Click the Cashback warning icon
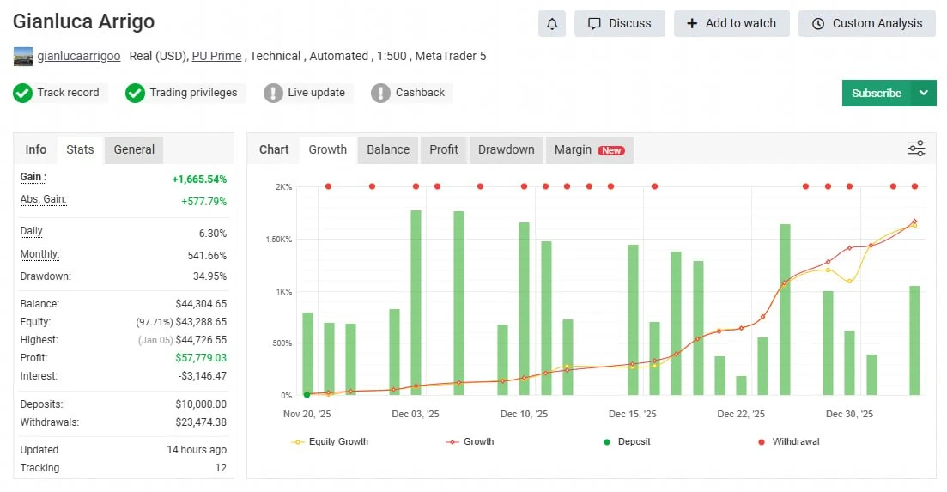 tap(380, 93)
